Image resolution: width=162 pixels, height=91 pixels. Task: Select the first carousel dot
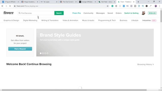click(40, 53)
